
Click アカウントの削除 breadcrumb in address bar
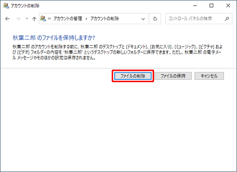tap(105, 19)
